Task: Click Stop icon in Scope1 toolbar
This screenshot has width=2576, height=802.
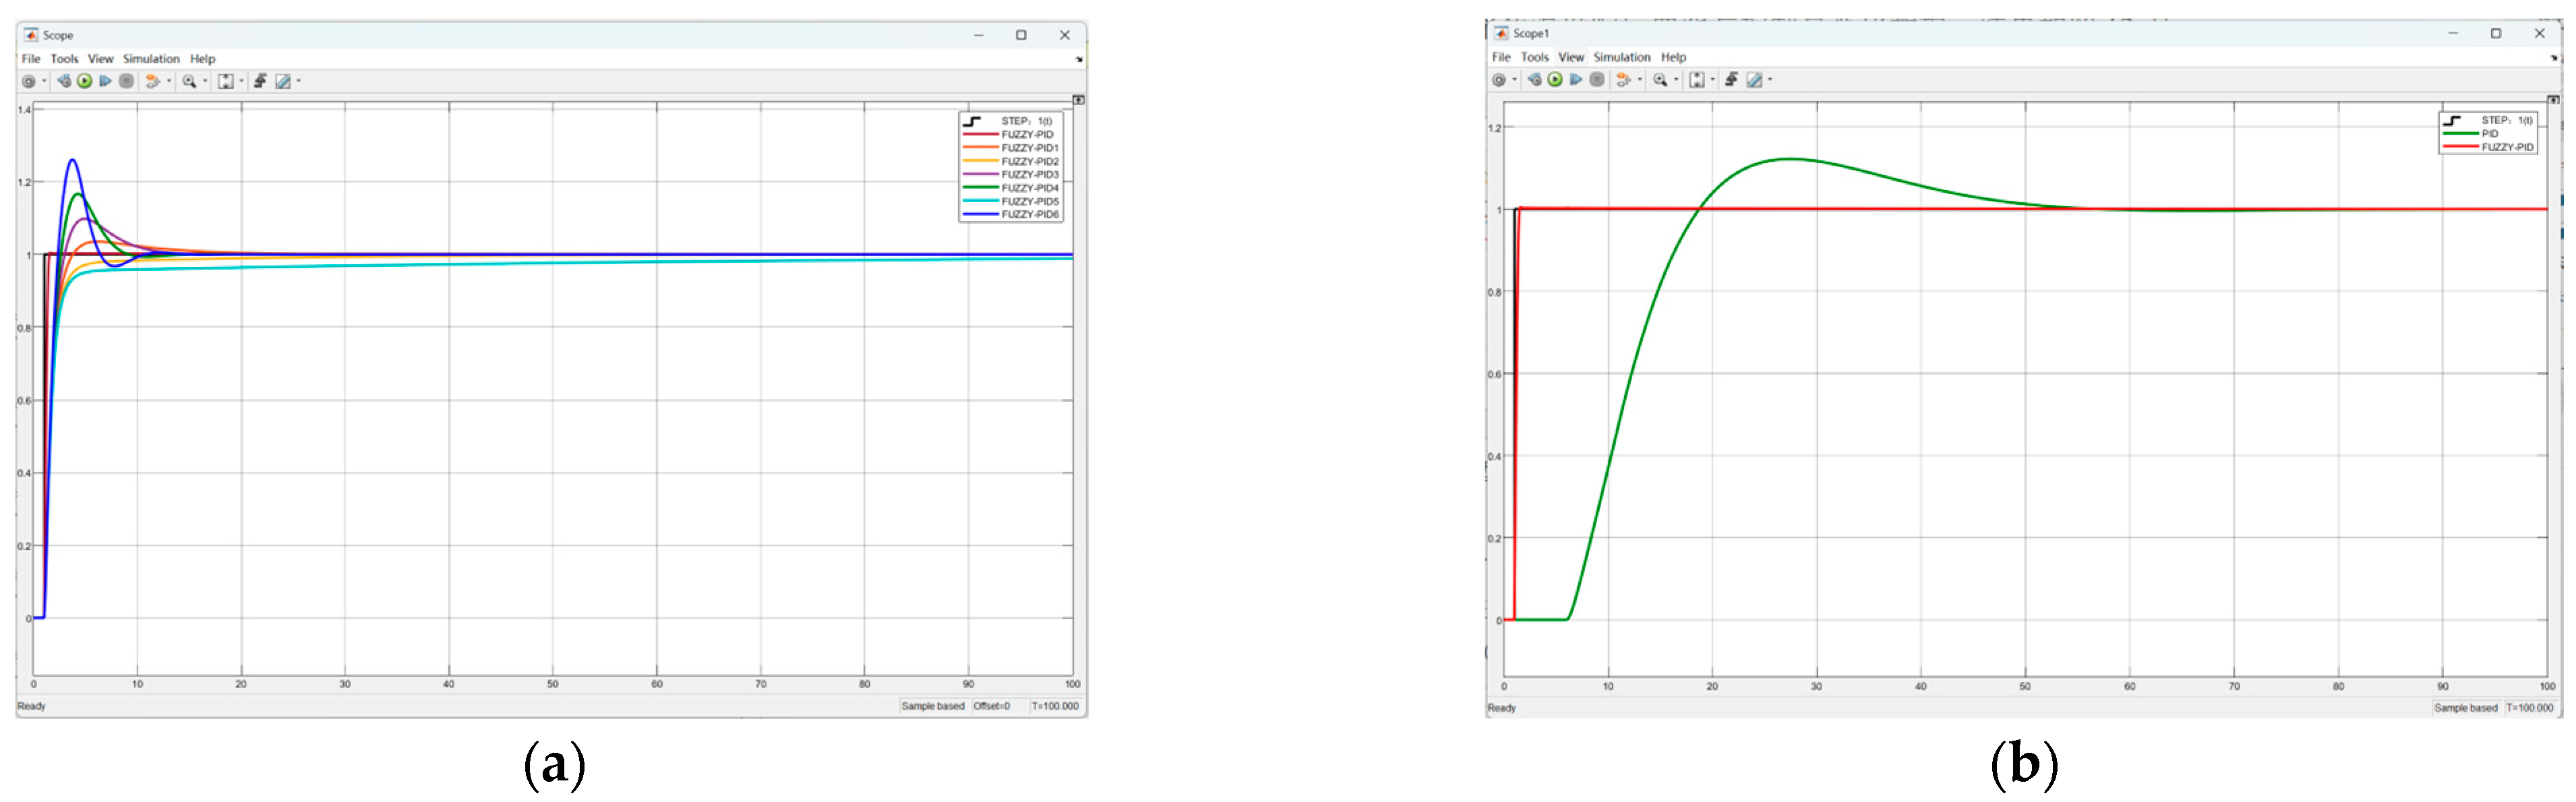Action: pyautogui.click(x=1597, y=79)
